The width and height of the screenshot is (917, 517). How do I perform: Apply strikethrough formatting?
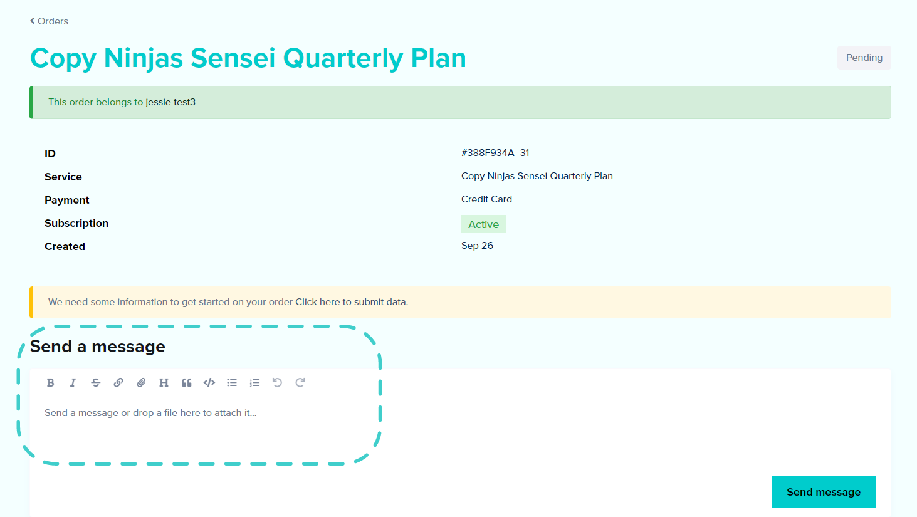point(96,382)
